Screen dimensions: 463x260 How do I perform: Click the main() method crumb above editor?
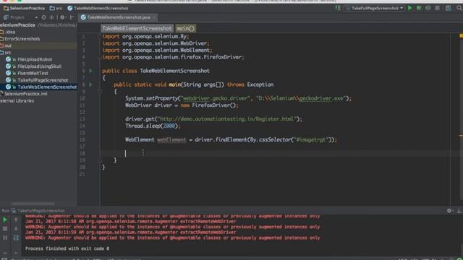coord(185,29)
